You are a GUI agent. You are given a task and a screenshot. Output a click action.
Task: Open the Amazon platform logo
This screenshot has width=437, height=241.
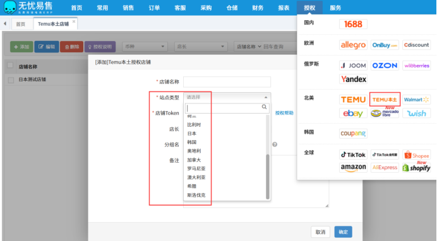tap(353, 168)
